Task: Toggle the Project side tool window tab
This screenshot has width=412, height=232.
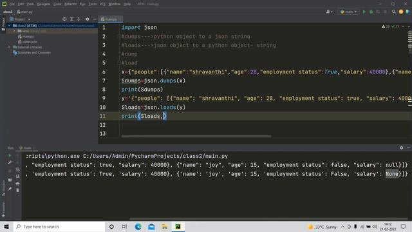Action: click(x=3, y=24)
